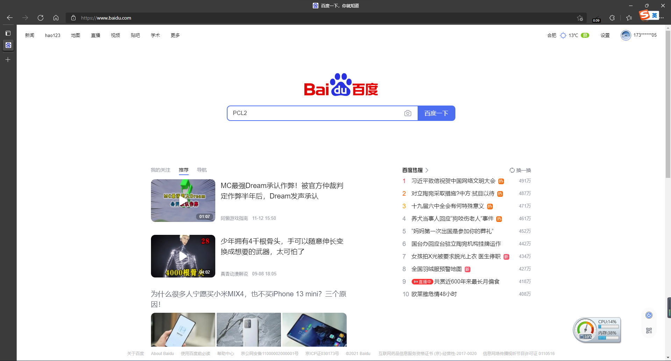The image size is (671, 361).
Task: Open the 关于百度 footer link
Action: tap(136, 354)
